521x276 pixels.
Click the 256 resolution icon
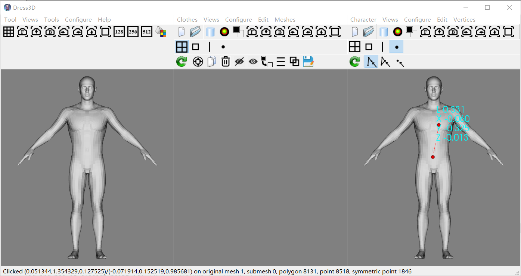[133, 32]
